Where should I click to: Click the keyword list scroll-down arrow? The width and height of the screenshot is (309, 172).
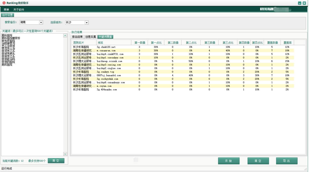tap(65, 154)
